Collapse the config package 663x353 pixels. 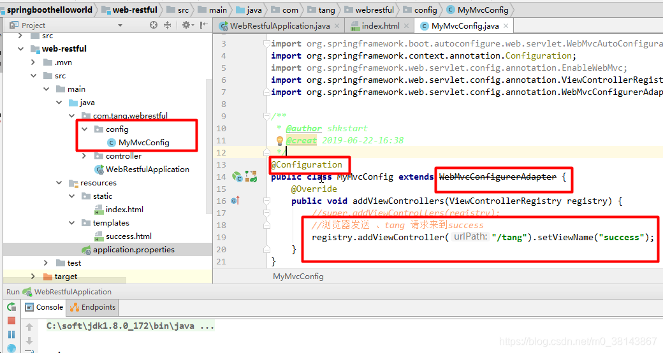tap(85, 129)
